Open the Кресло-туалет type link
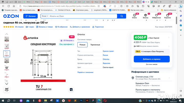The height and width of the screenshot is (103, 184). point(108,51)
